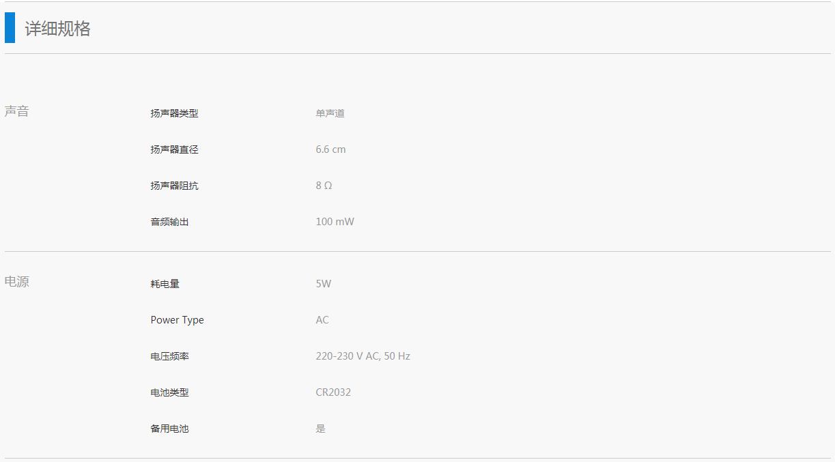Screen dimensions: 835x462
Task: Click the 扬声器阻抗 spec label
Action: [x=175, y=186]
